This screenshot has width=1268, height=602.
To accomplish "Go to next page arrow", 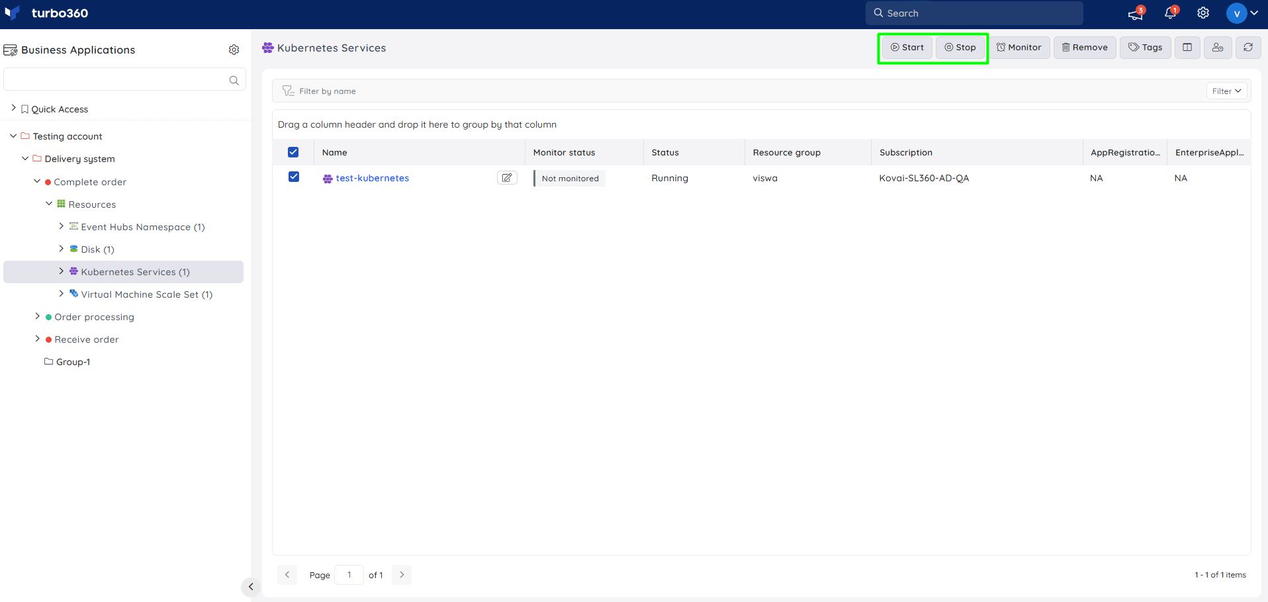I will coord(402,575).
